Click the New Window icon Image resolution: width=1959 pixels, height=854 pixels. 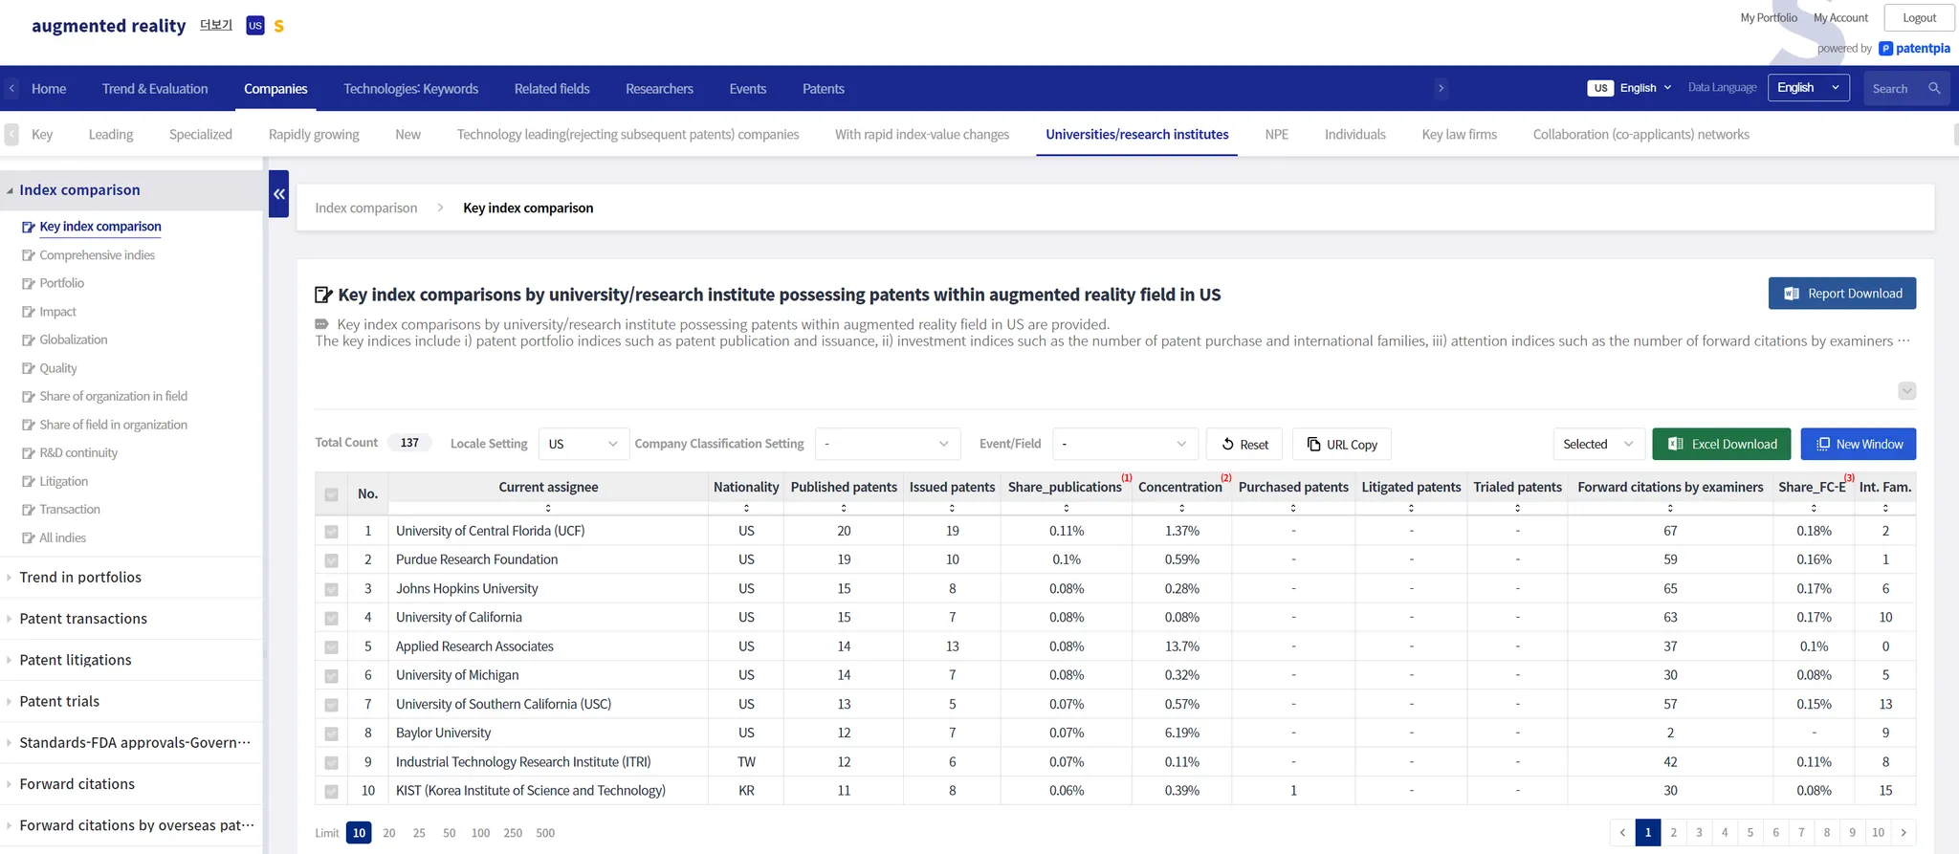[1823, 444]
